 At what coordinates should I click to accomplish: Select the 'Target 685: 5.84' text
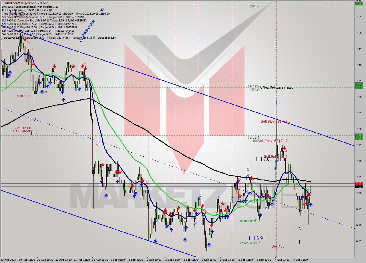pos(106,37)
